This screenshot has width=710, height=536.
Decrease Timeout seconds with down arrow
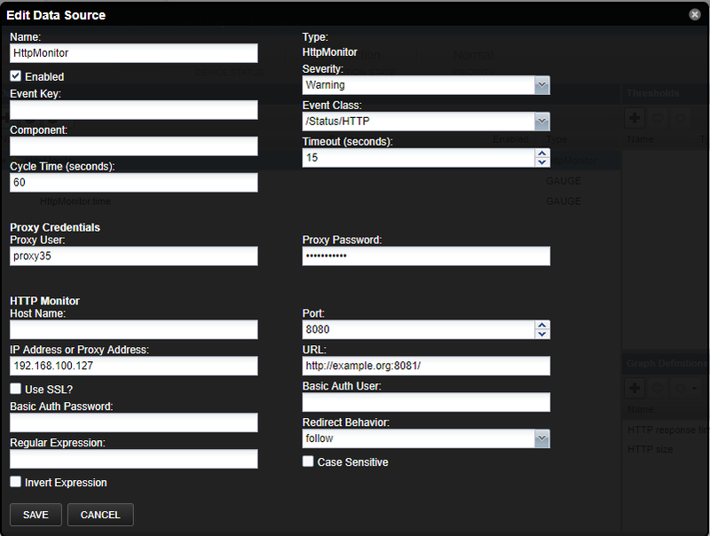tap(542, 162)
